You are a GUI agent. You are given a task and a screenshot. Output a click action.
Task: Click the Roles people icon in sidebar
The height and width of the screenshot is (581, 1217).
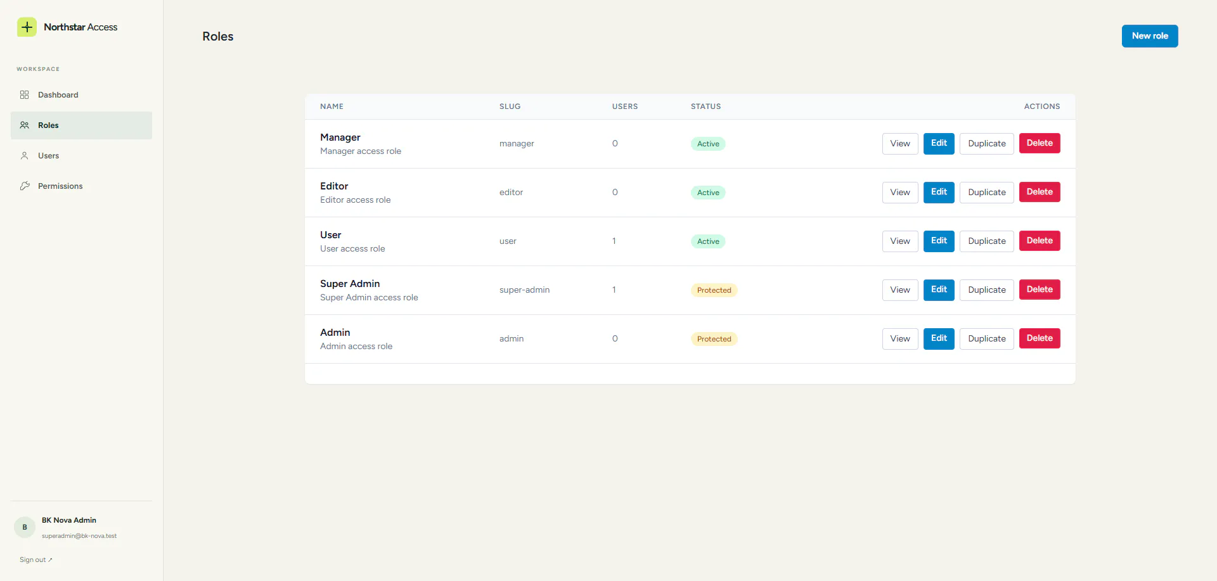pyautogui.click(x=25, y=125)
